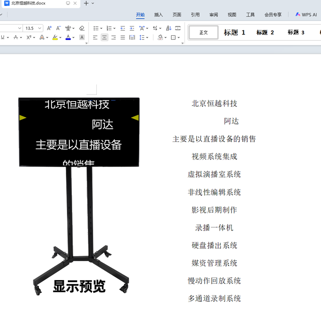The width and height of the screenshot is (321, 321).
Task: Click the Chinese text layout icon
Action: pos(142,28)
